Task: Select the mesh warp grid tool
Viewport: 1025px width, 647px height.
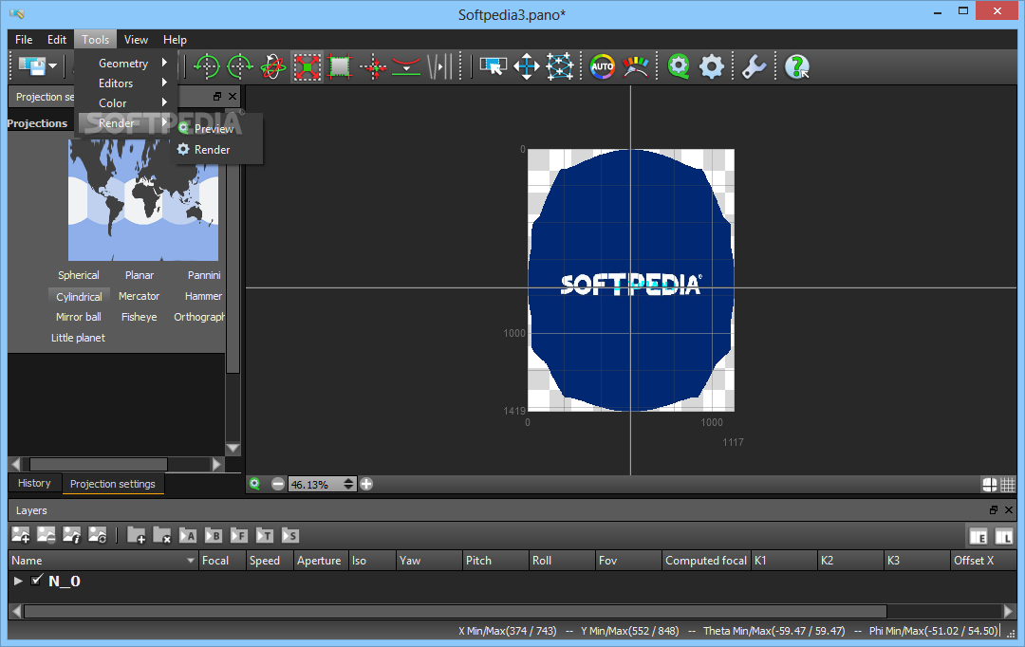Action: (560, 66)
